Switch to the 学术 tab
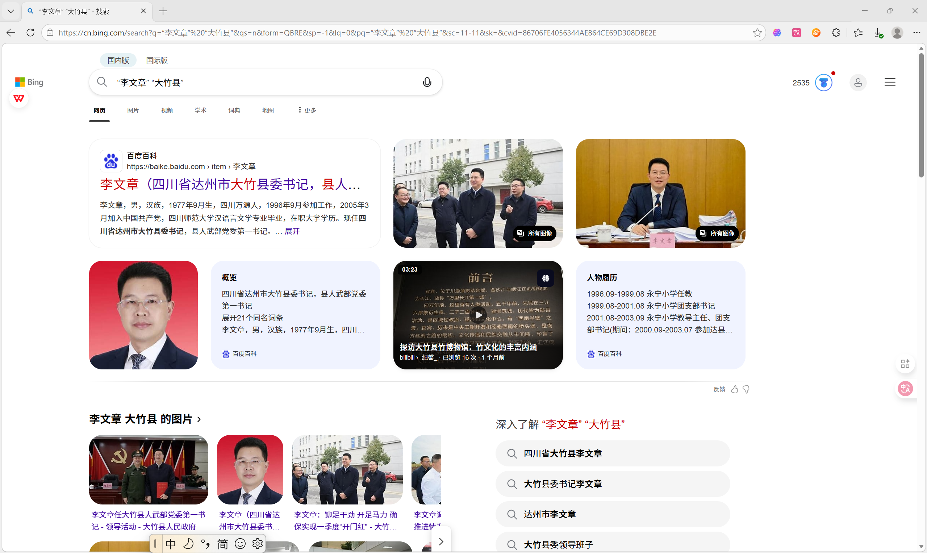Screen dimensions: 927x553 [x=200, y=110]
